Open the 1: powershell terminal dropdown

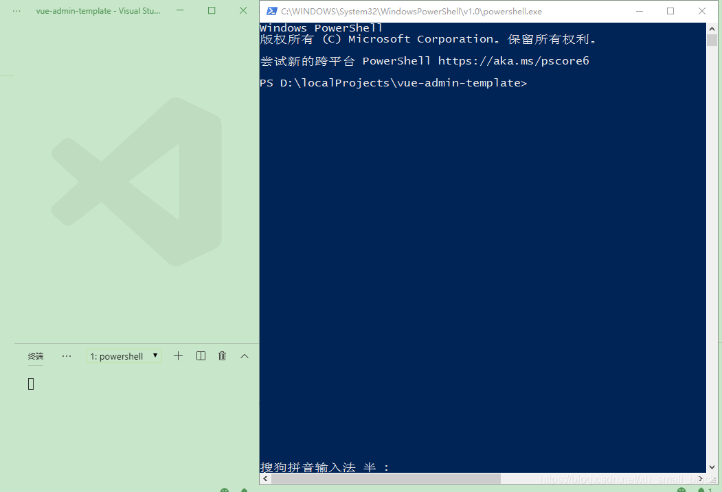click(124, 355)
